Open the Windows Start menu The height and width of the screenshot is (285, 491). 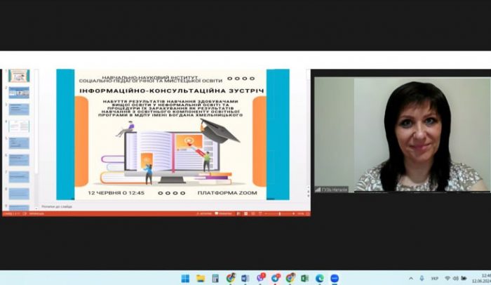click(185, 278)
